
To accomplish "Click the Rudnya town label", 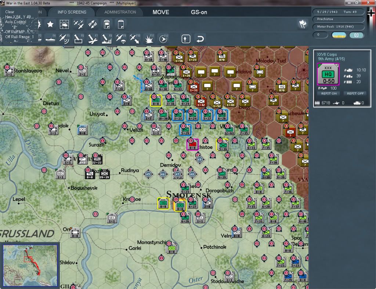I will coord(130,170).
